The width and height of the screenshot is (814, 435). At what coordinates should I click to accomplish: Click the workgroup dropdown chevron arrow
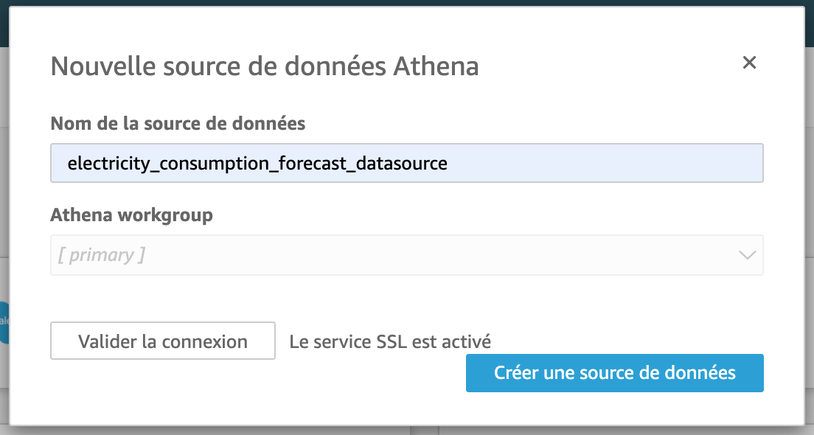(x=747, y=255)
